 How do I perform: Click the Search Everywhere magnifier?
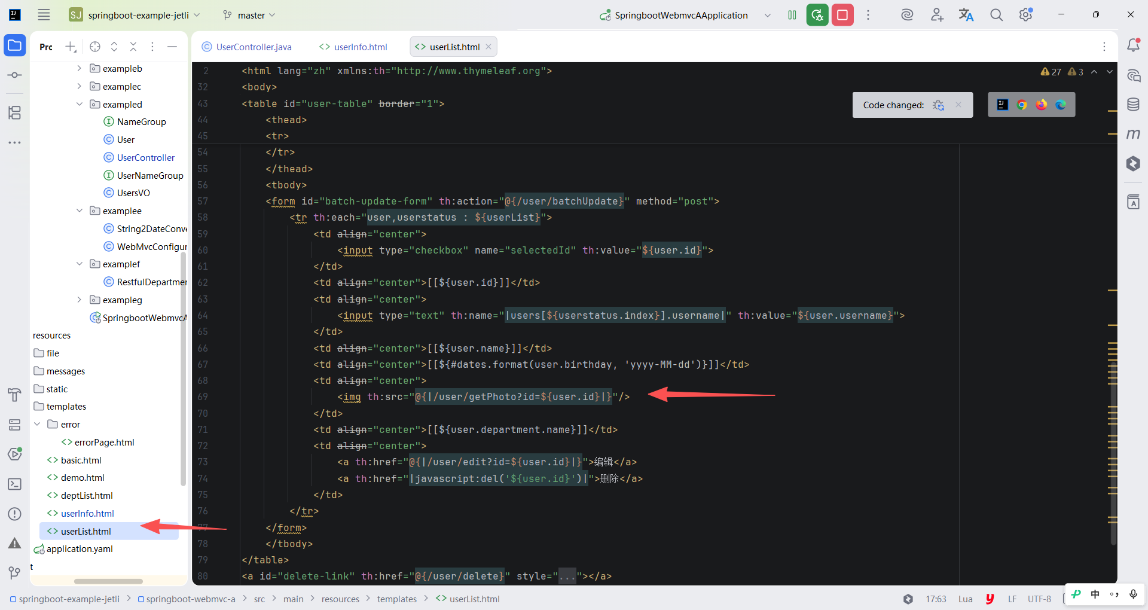click(996, 15)
